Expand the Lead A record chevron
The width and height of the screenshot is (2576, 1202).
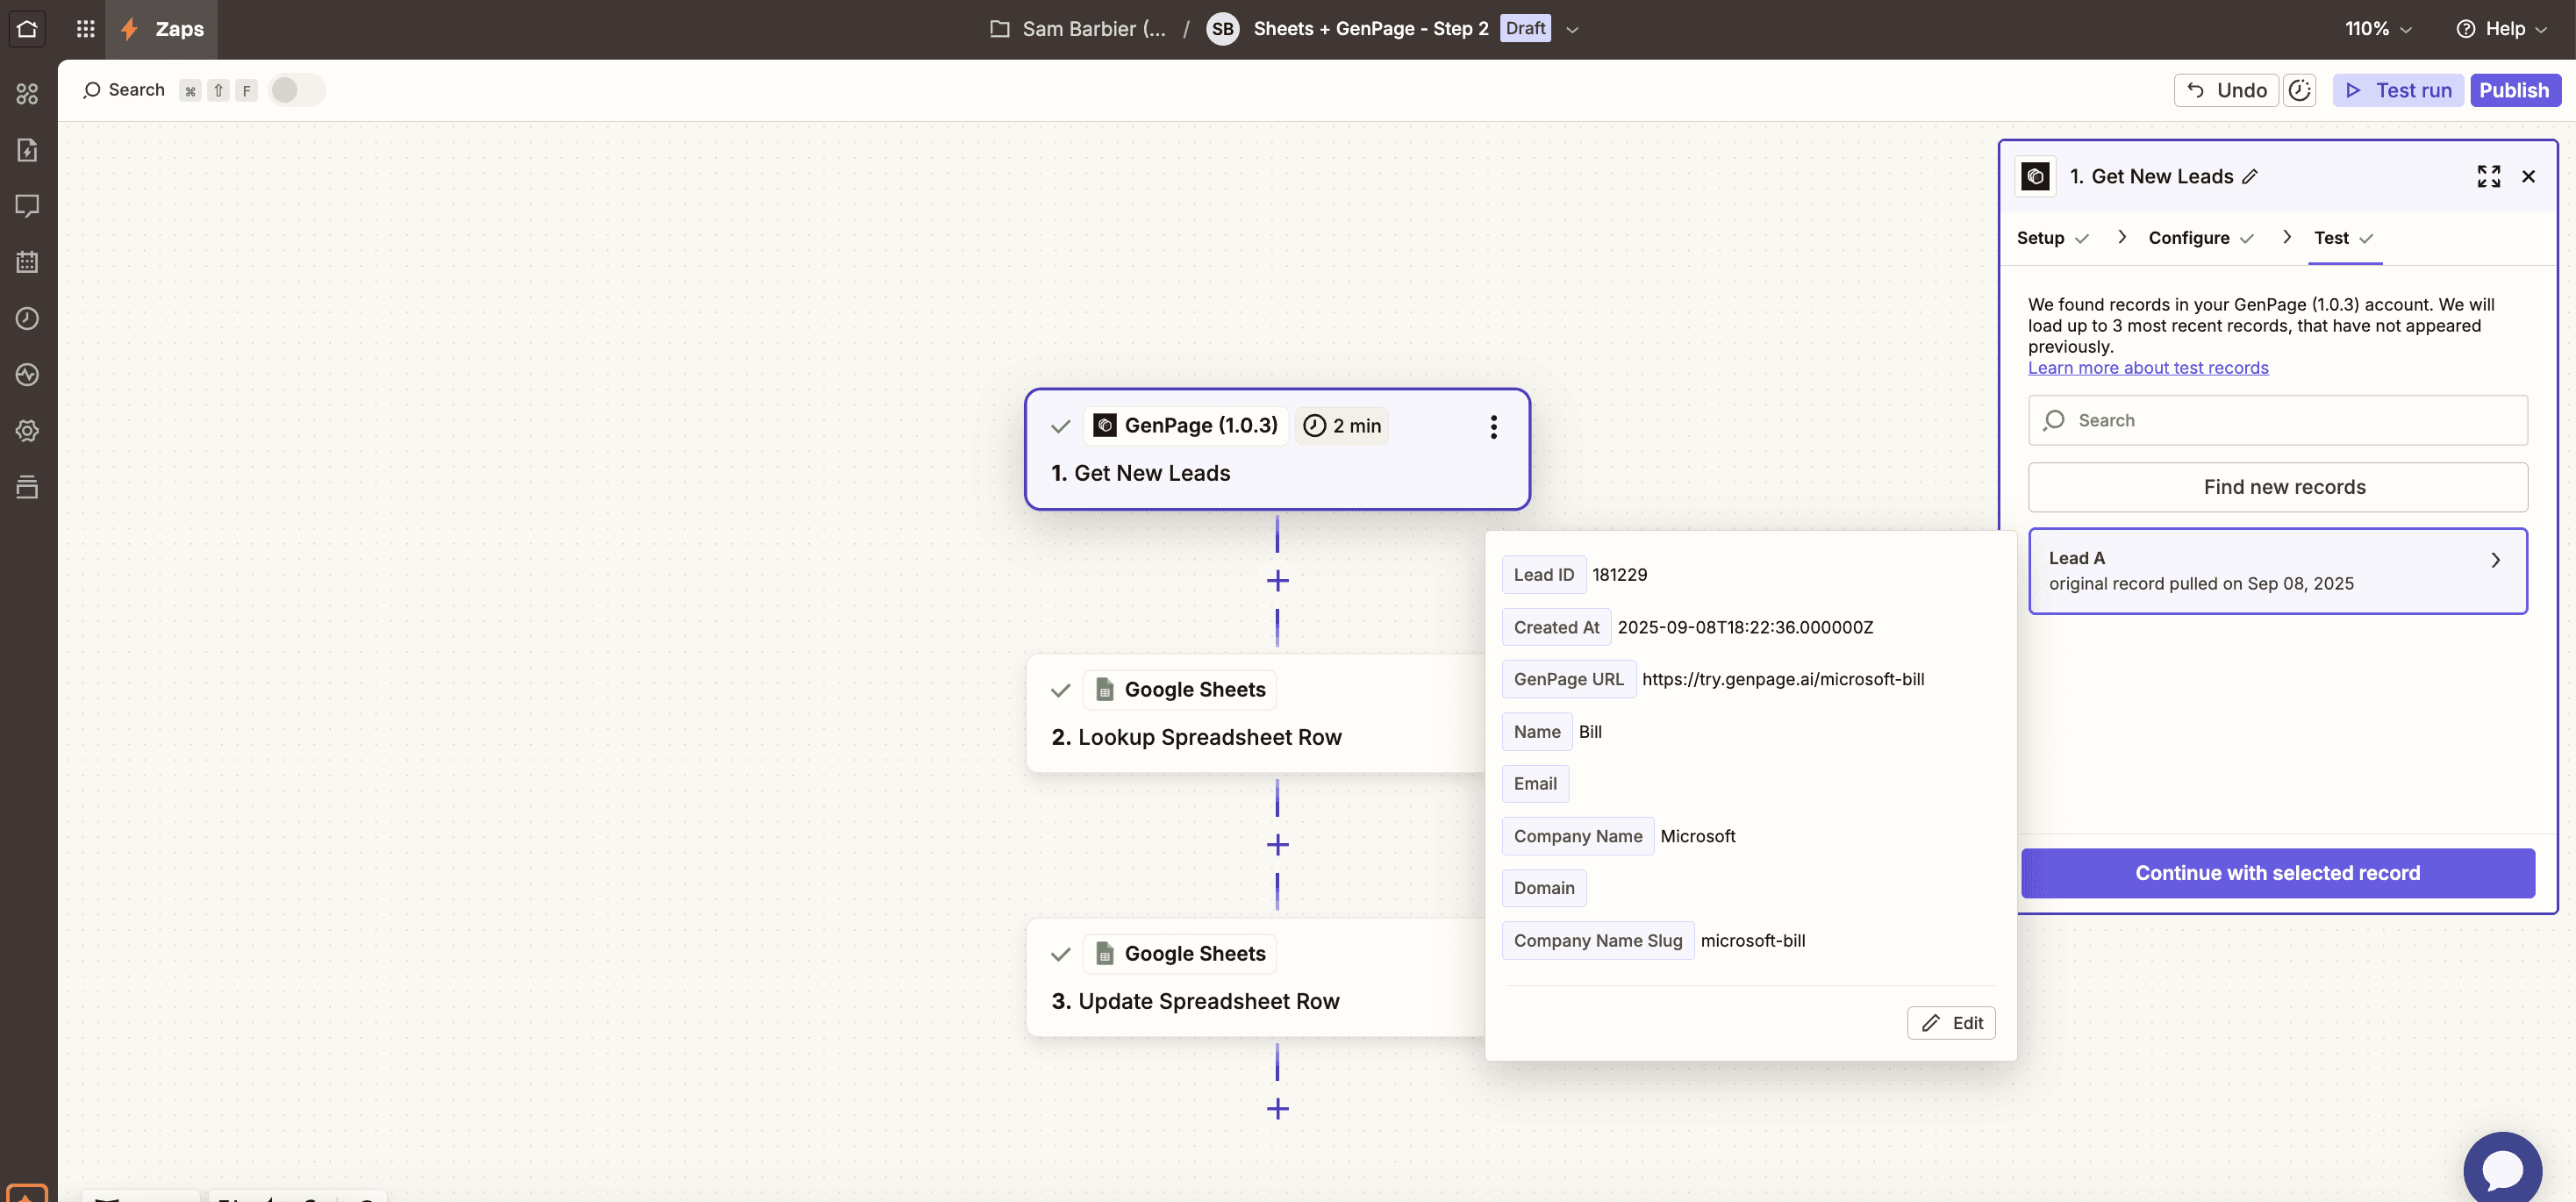tap(2495, 560)
